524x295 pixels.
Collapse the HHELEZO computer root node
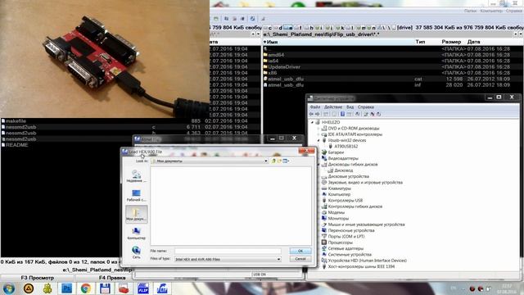(x=313, y=122)
